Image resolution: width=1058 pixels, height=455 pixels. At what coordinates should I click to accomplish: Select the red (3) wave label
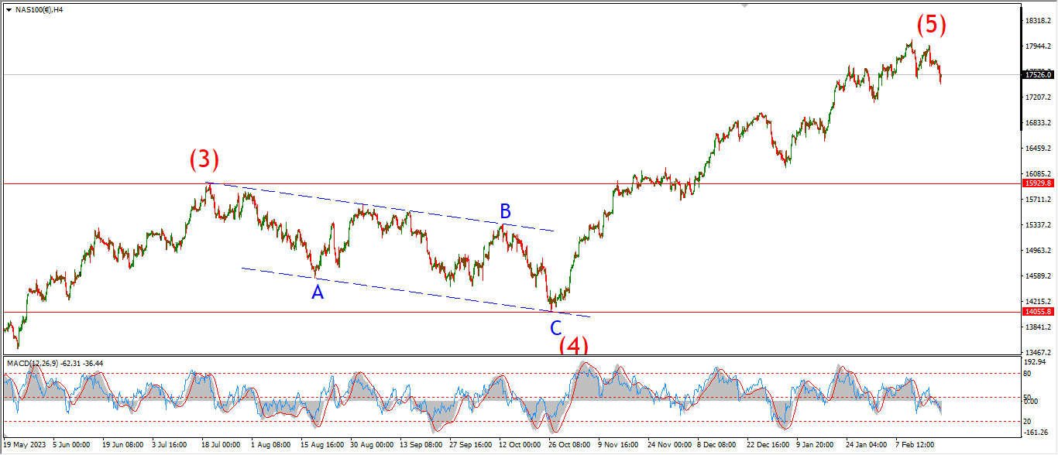[204, 160]
